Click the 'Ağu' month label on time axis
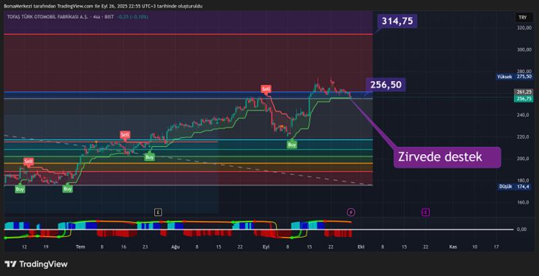Viewport: 539px width, 276px height. pos(175,247)
